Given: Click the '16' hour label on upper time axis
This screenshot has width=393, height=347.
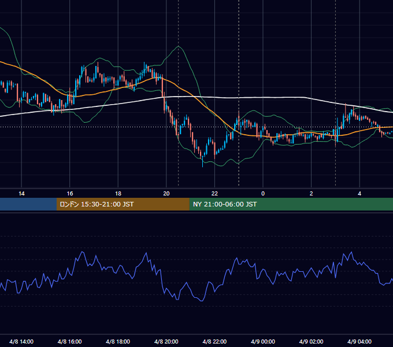Looking at the screenshot, I should pos(70,194).
